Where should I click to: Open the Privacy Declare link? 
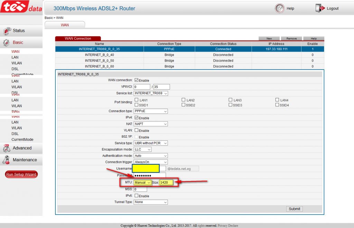[228, 226]
